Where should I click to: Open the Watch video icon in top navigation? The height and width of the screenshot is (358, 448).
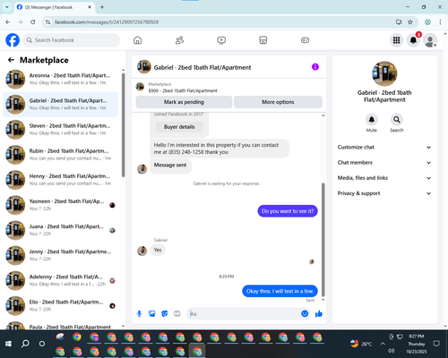click(221, 40)
